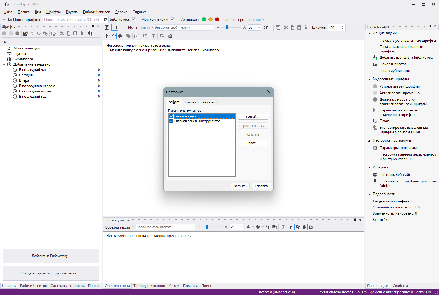Toggle the kerning Ke button in font view toolbar
This screenshot has width=439, height=295.
pos(113,36)
